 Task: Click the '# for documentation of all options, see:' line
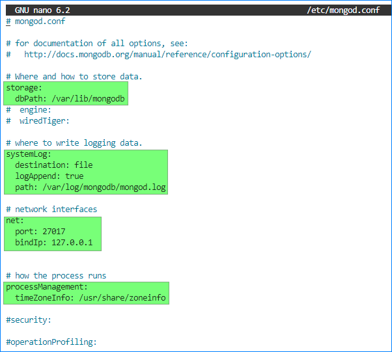coord(97,44)
